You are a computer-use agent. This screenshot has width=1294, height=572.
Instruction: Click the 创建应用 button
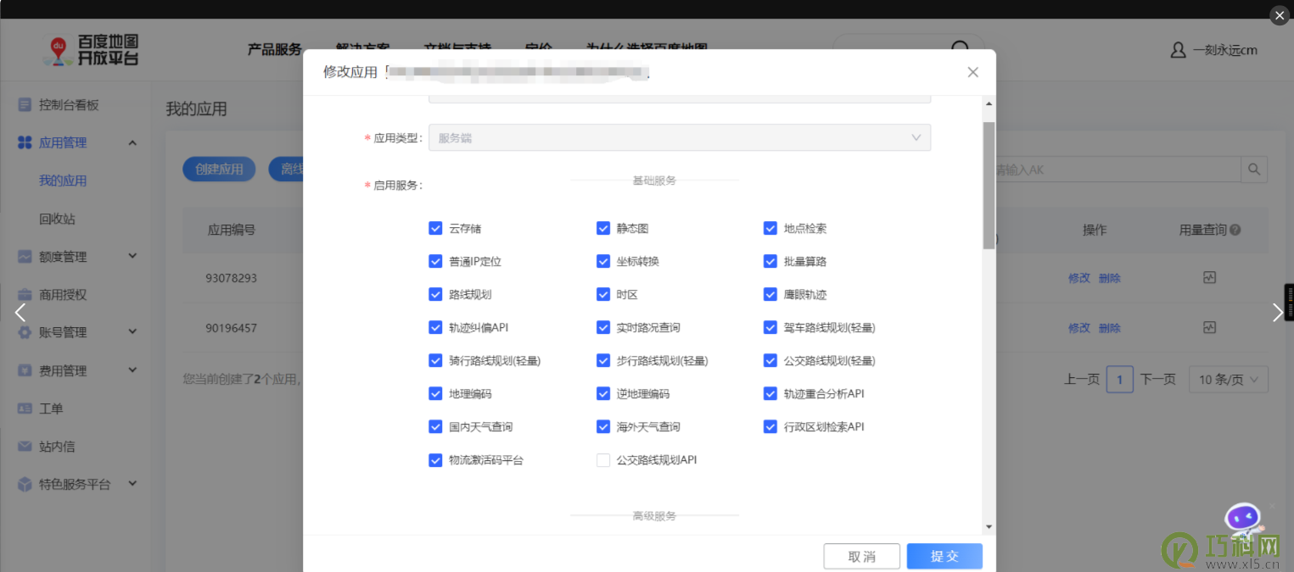(219, 169)
